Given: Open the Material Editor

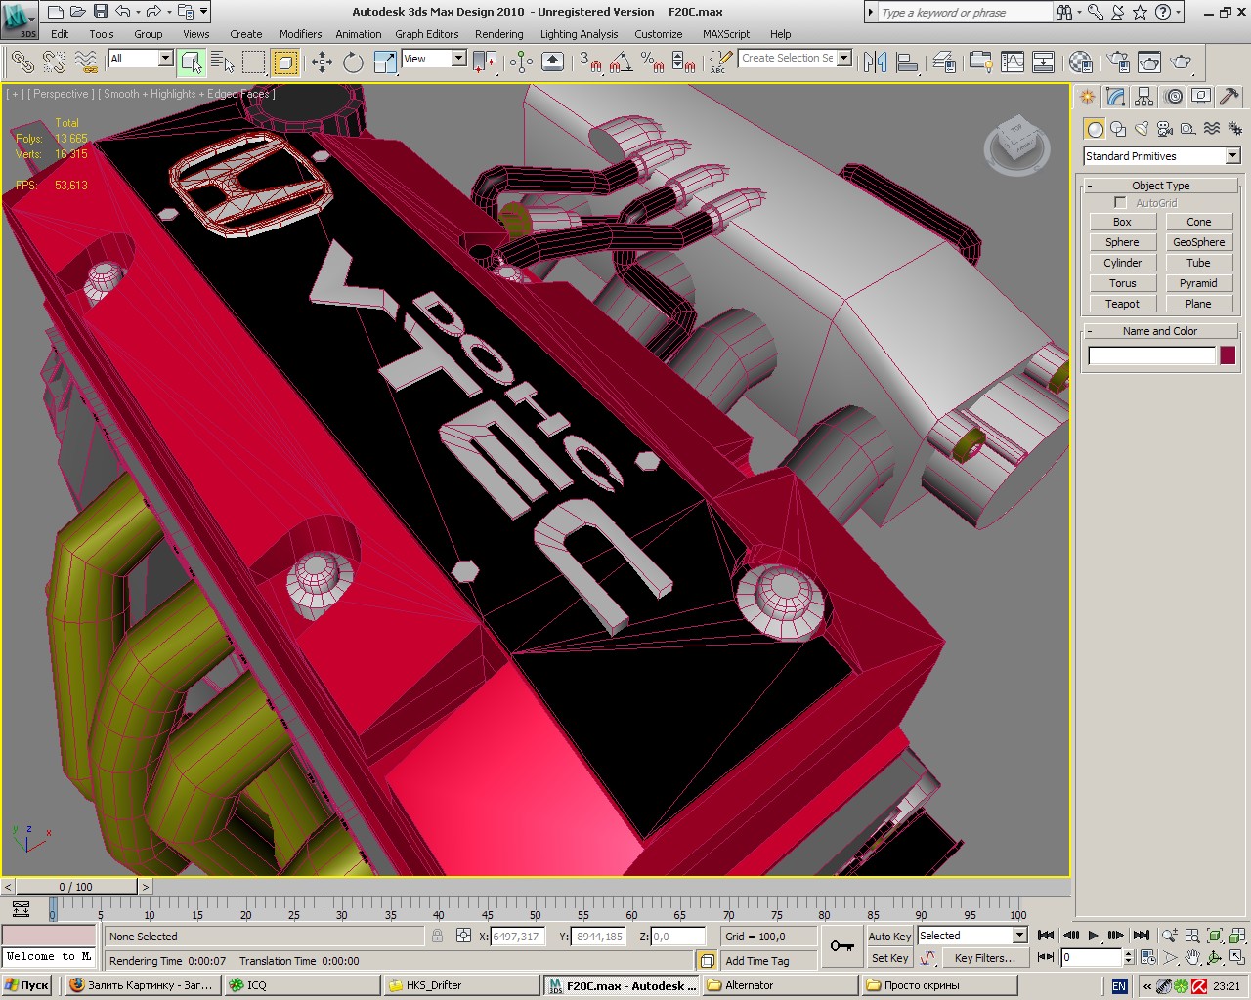Looking at the screenshot, I should (x=1080, y=62).
